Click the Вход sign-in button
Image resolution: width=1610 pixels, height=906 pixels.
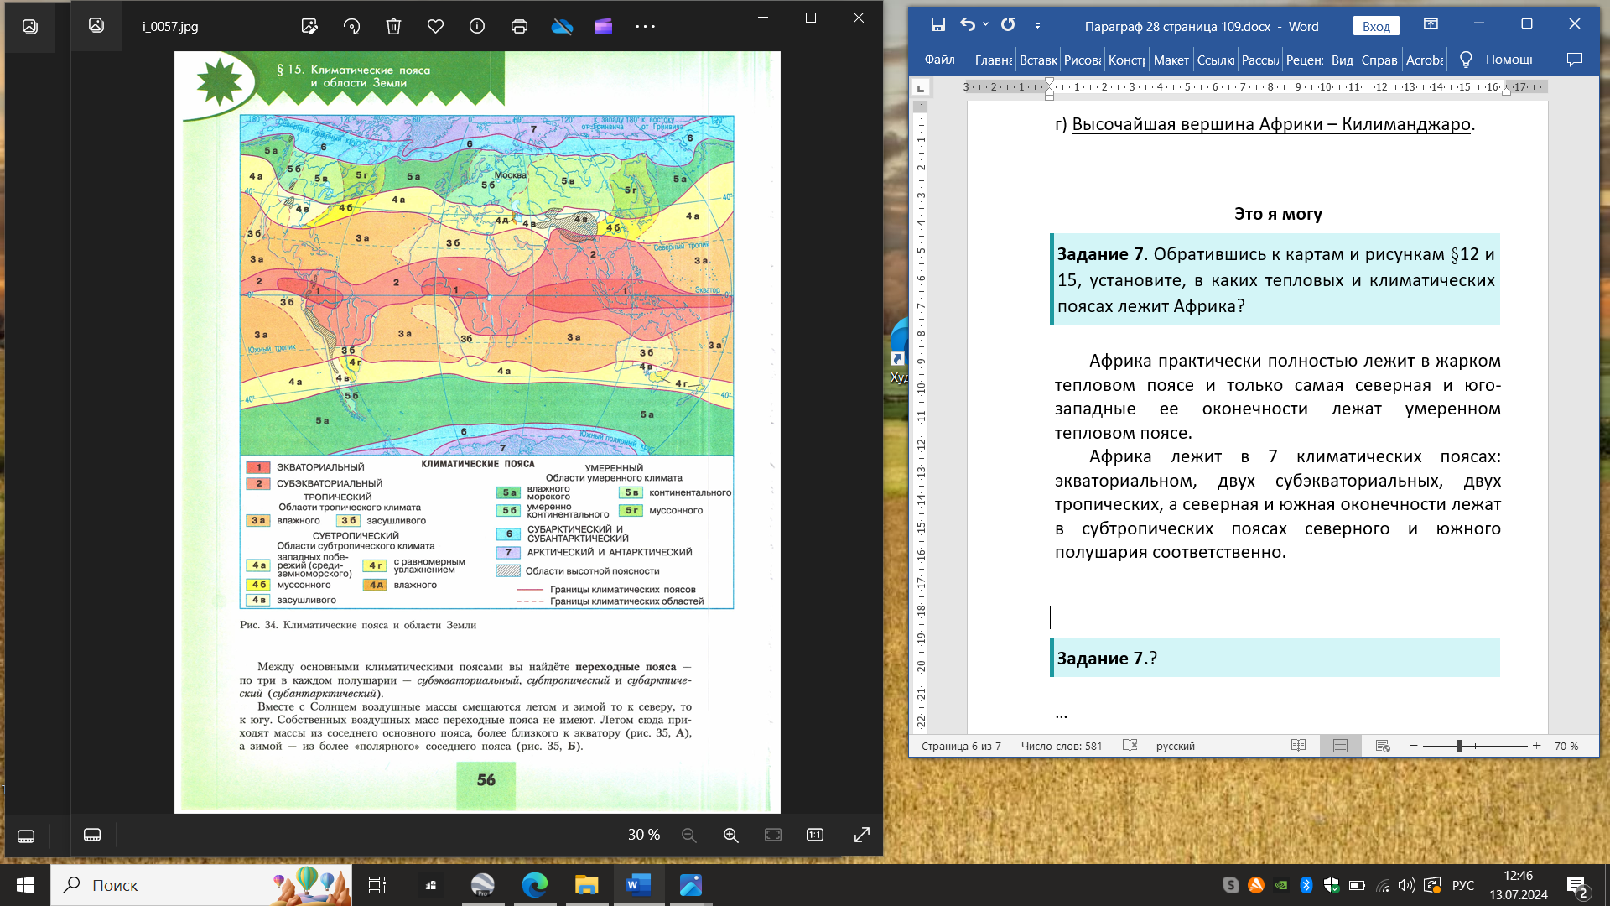click(1376, 26)
